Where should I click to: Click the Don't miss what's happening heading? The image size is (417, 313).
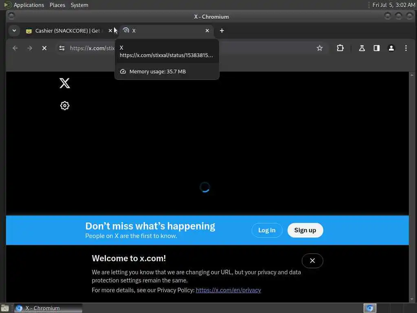(150, 226)
